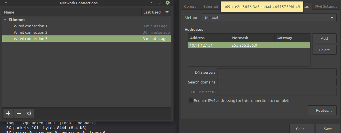Screen dimensions: 341x133
Task: Open settings gear for selected connection
Action: [x=29, y=113]
